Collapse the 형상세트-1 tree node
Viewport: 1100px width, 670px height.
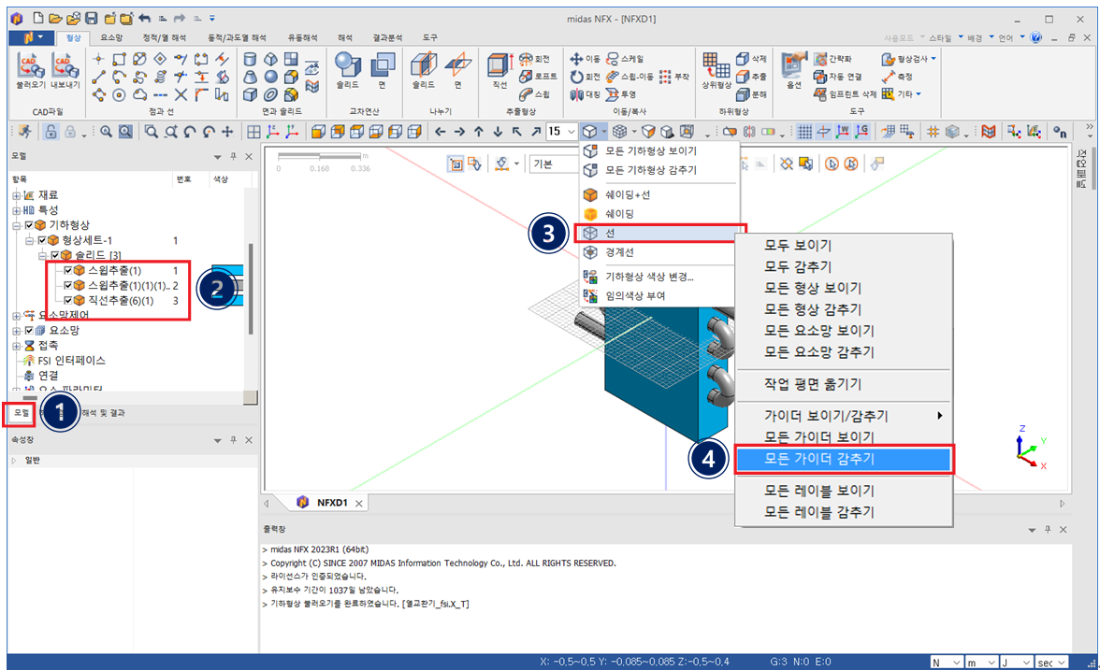click(x=30, y=240)
